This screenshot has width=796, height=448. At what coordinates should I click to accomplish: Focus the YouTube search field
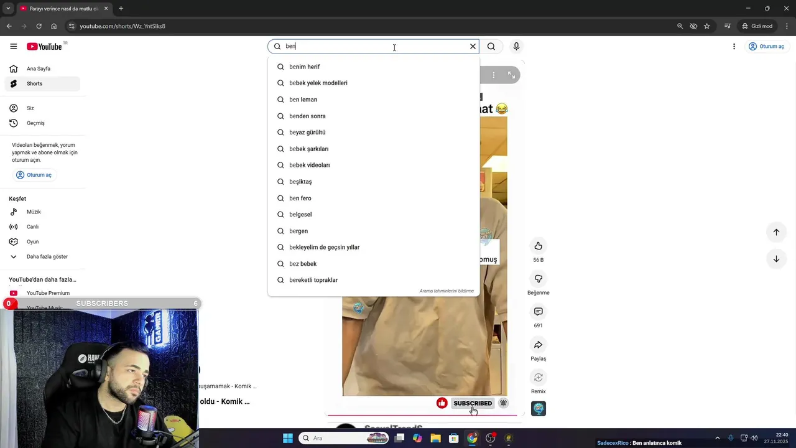373,47
